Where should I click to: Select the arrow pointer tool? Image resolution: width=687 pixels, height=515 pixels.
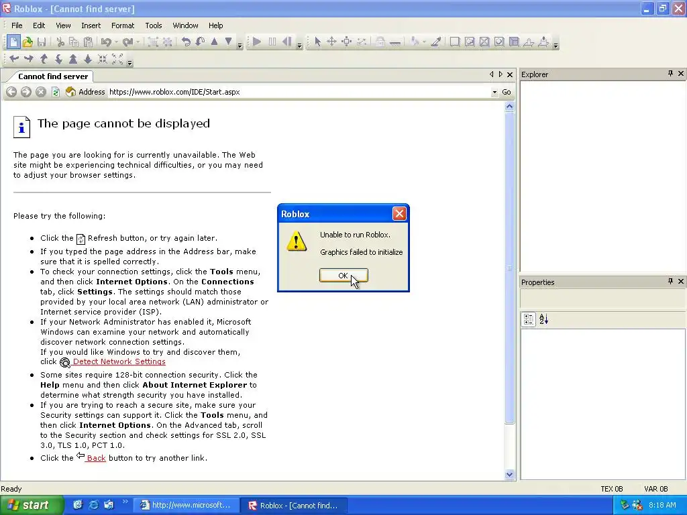317,42
